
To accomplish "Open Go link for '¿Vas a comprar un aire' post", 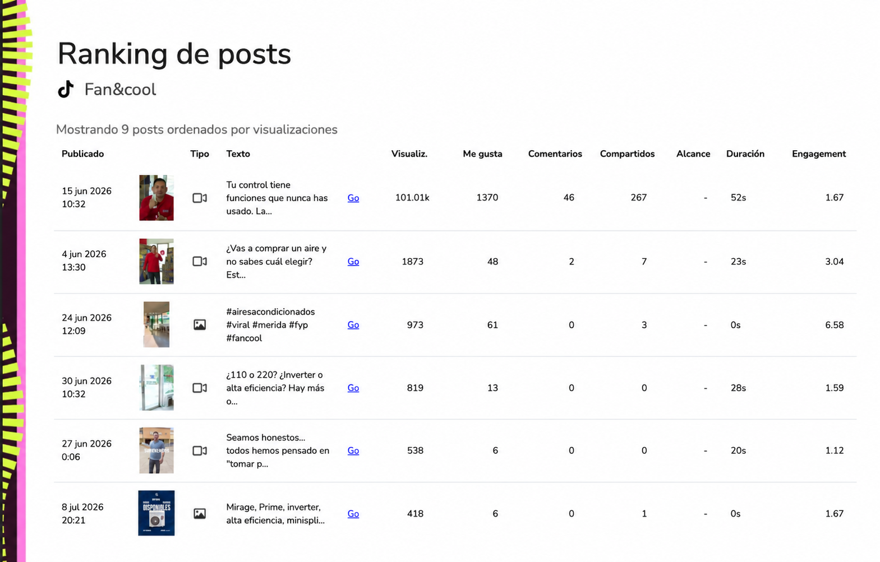I will (353, 261).
